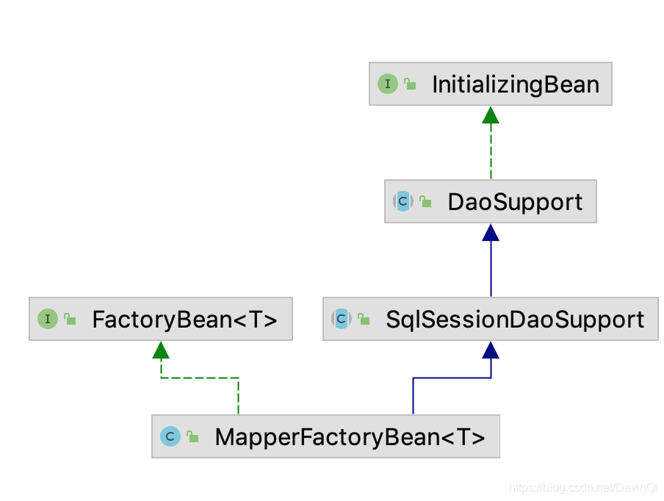Image resolution: width=664 pixels, height=501 pixels.
Task: Click the DaoSupport abstract class icon
Action: pos(403,201)
